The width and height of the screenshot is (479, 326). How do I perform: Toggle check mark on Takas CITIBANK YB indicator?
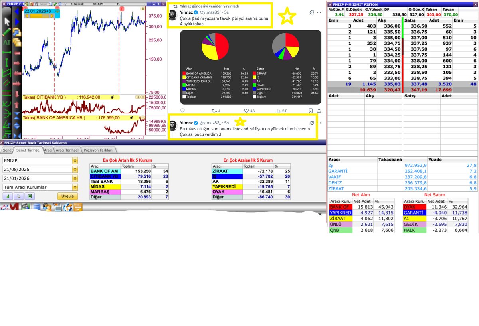(x=112, y=97)
